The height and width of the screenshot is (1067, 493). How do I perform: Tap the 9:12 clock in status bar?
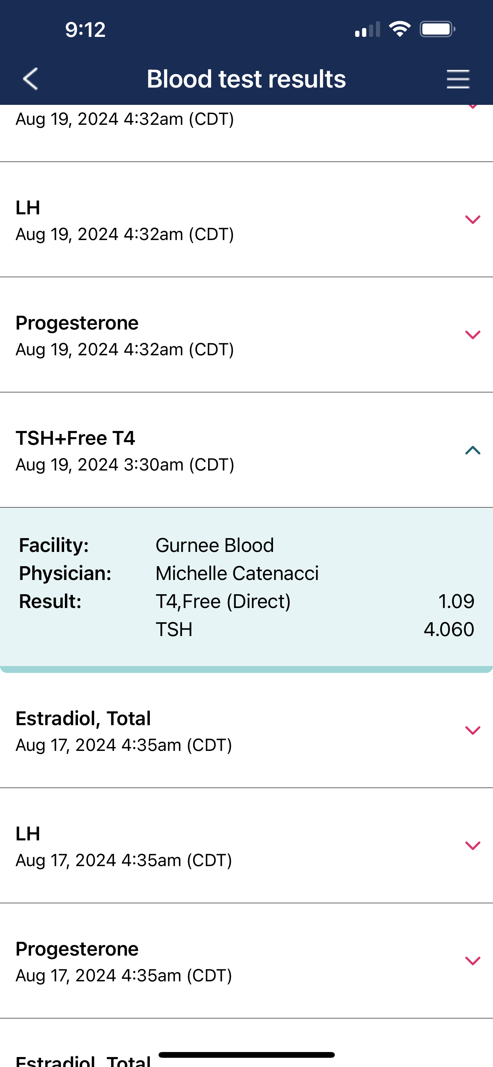(x=85, y=30)
